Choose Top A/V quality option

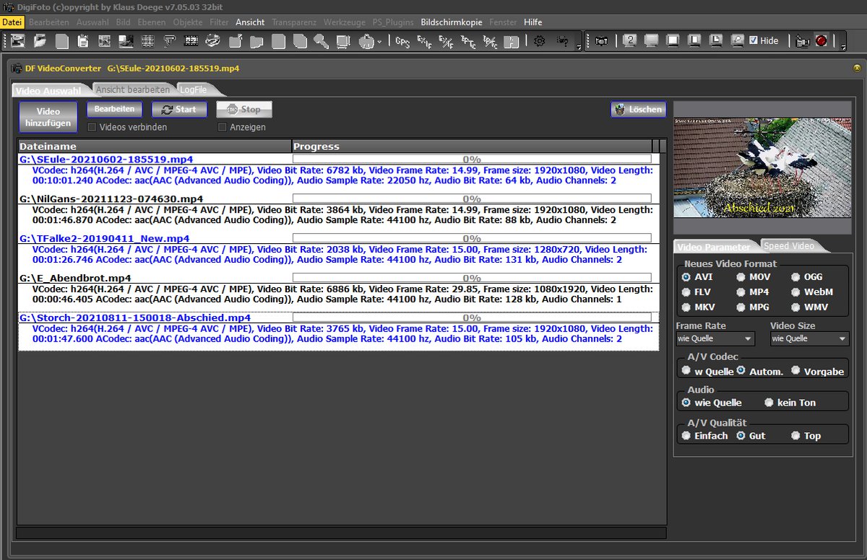pos(795,436)
